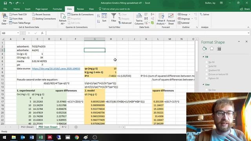
Task: Collapse the Line section
Action: (x=203, y=85)
